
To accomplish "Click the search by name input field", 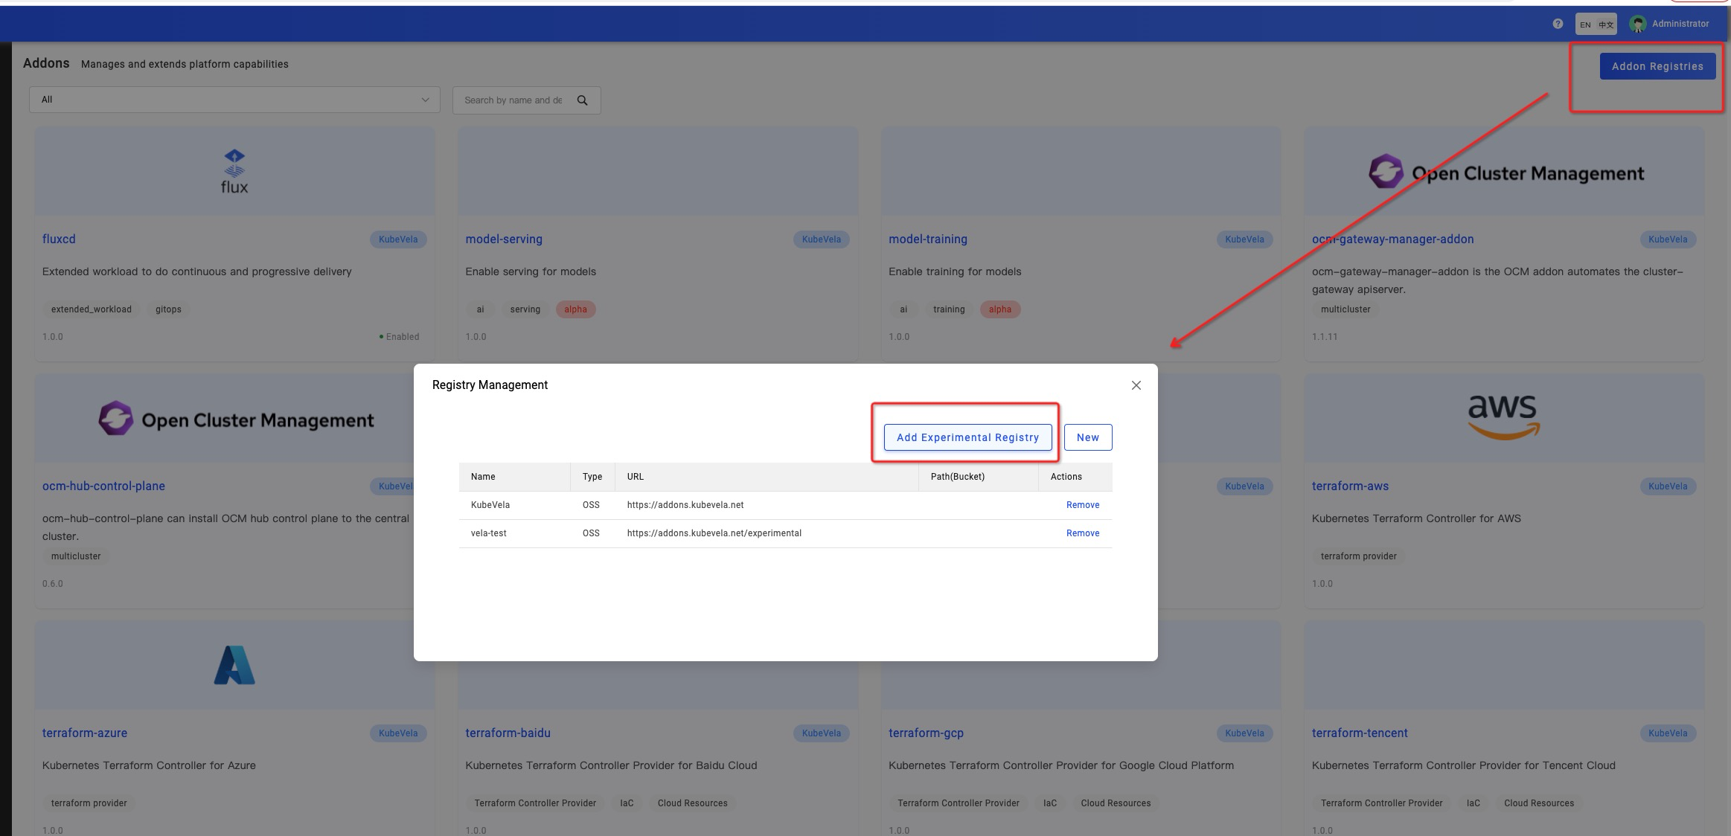I will pyautogui.click(x=513, y=100).
